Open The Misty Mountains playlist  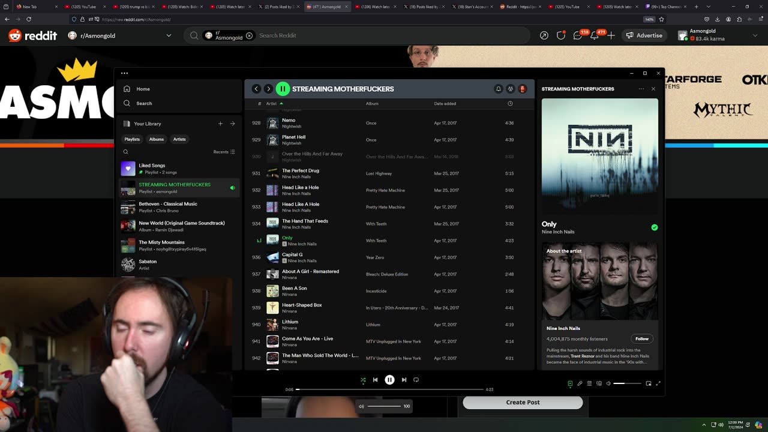coord(179,245)
